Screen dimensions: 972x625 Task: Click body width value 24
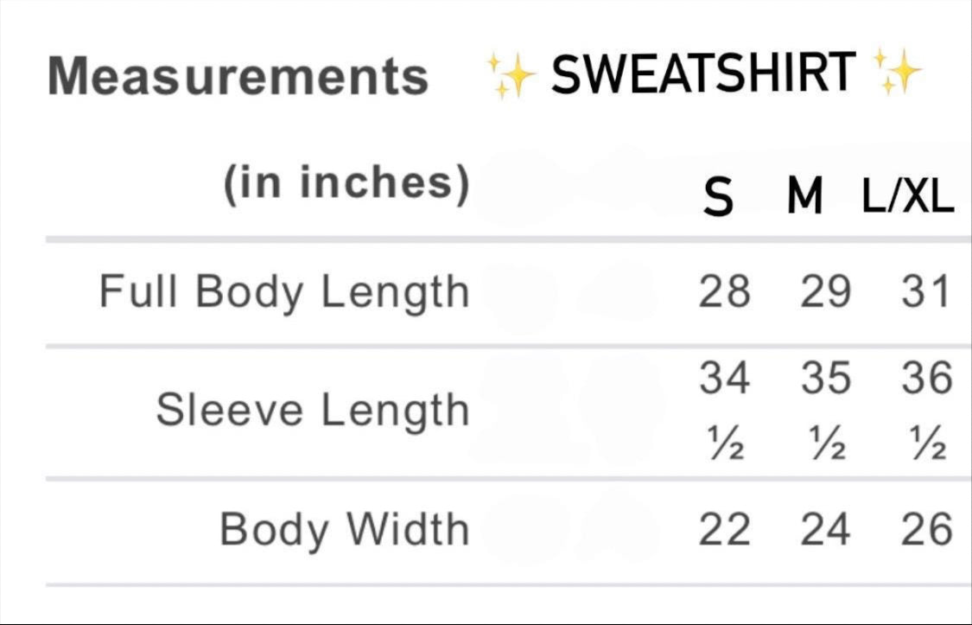tap(825, 529)
